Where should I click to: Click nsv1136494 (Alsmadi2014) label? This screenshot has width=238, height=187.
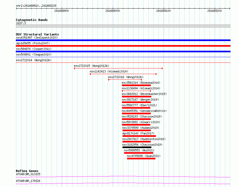(141, 88)
